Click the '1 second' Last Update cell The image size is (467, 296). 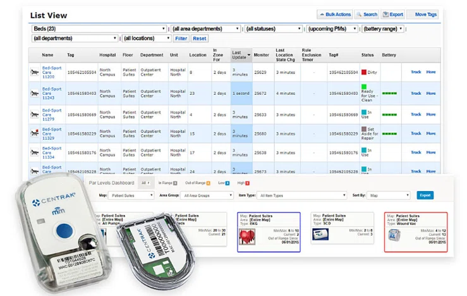point(241,94)
